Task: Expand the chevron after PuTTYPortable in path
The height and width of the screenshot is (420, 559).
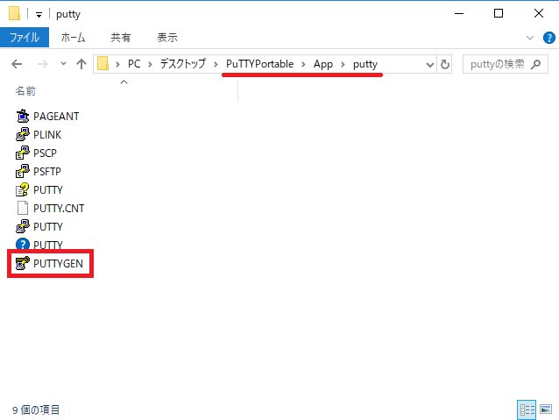Action: pos(303,64)
